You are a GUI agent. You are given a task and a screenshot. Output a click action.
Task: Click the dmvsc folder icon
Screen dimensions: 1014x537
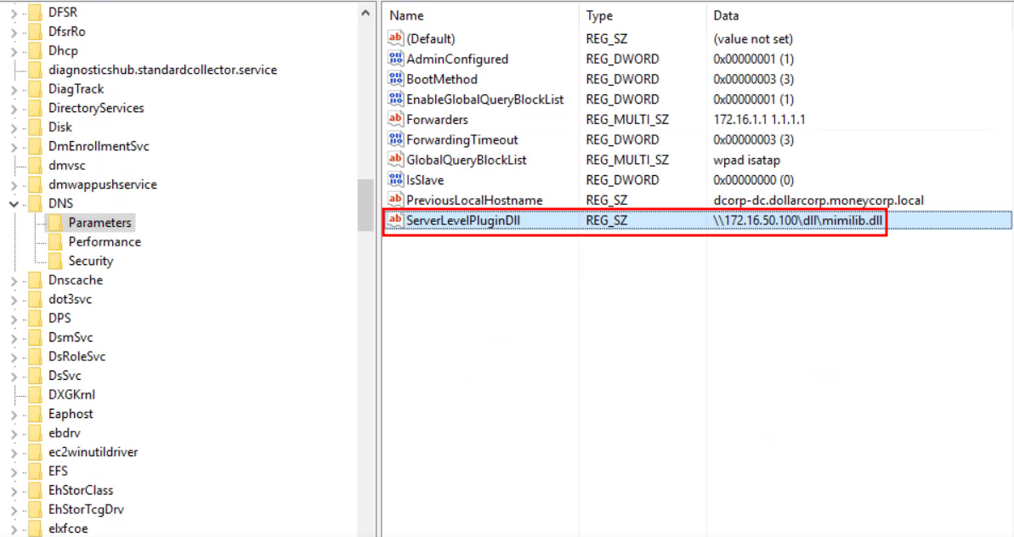(36, 165)
